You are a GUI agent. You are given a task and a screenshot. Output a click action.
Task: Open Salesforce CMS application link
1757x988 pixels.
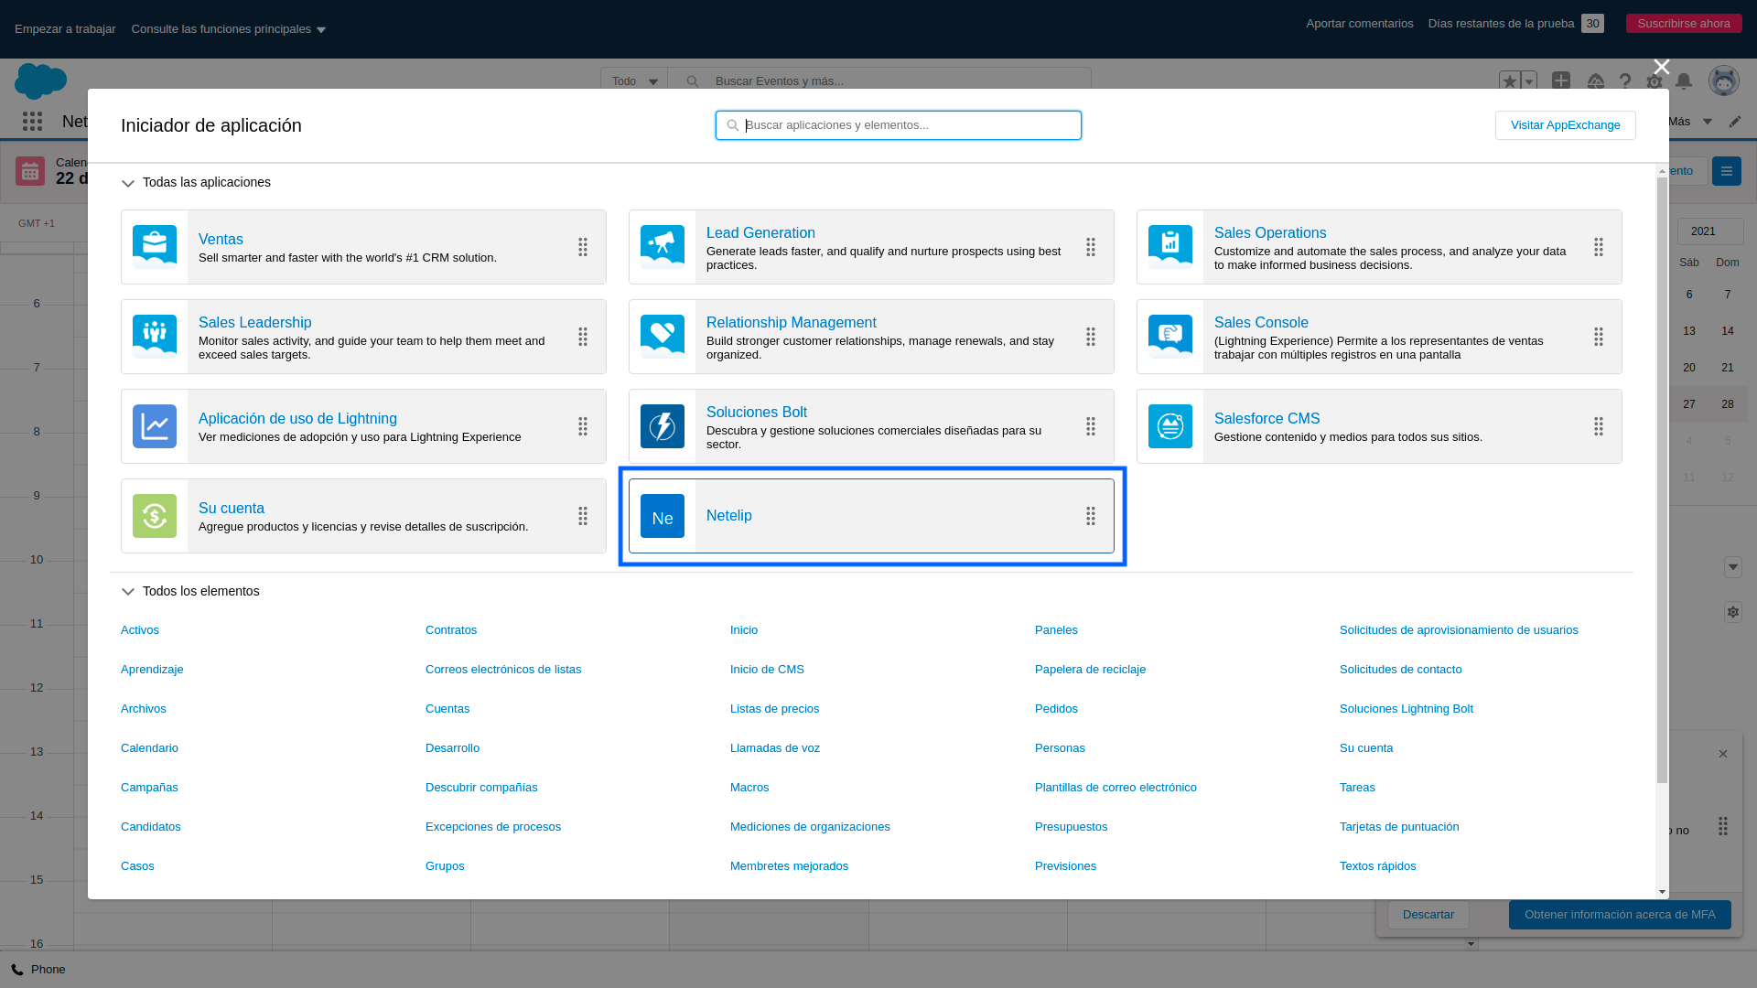click(x=1267, y=419)
